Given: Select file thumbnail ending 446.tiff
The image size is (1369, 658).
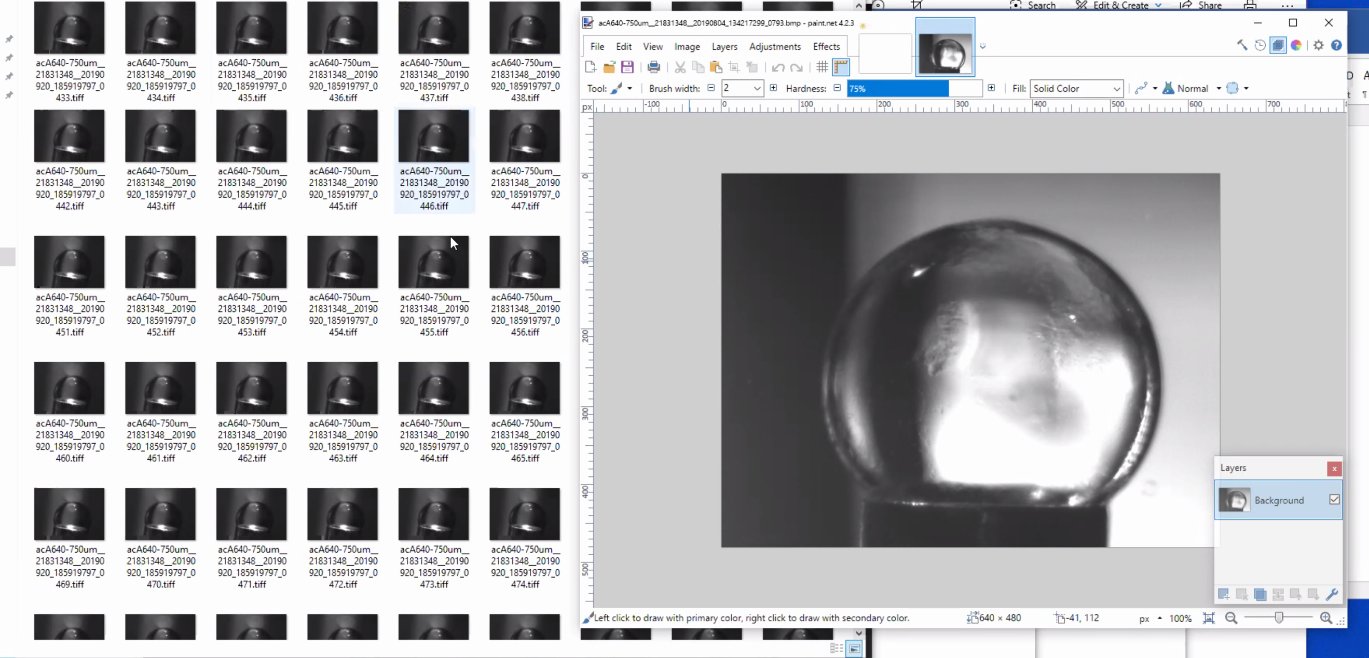Looking at the screenshot, I should pyautogui.click(x=434, y=136).
